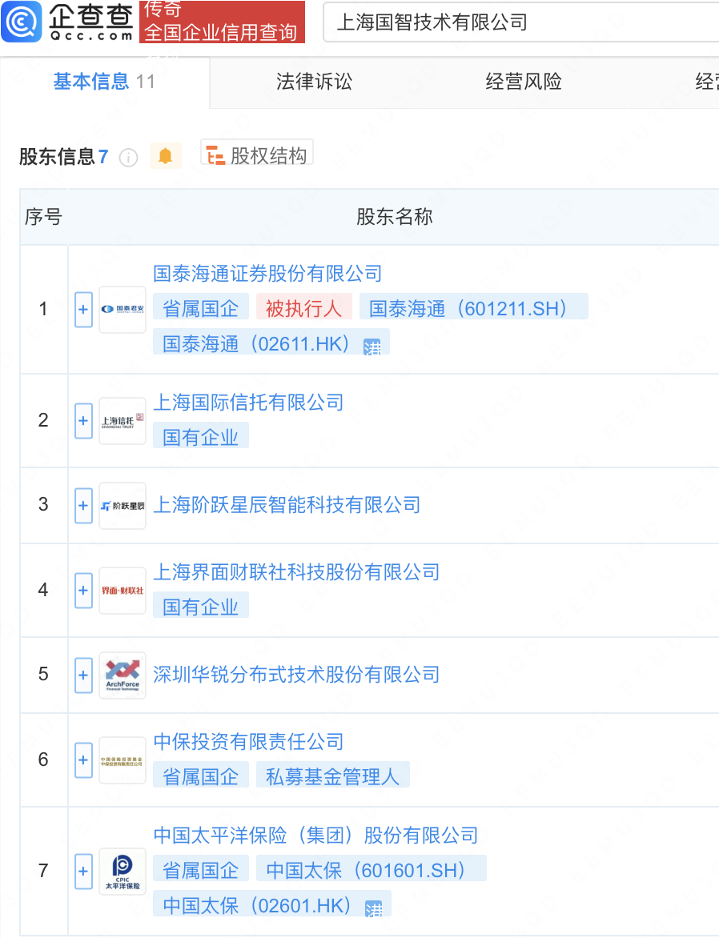Viewport: 719px width, 938px height.
Task: Click the 阶跃星辰 company logo
Action: click(122, 505)
